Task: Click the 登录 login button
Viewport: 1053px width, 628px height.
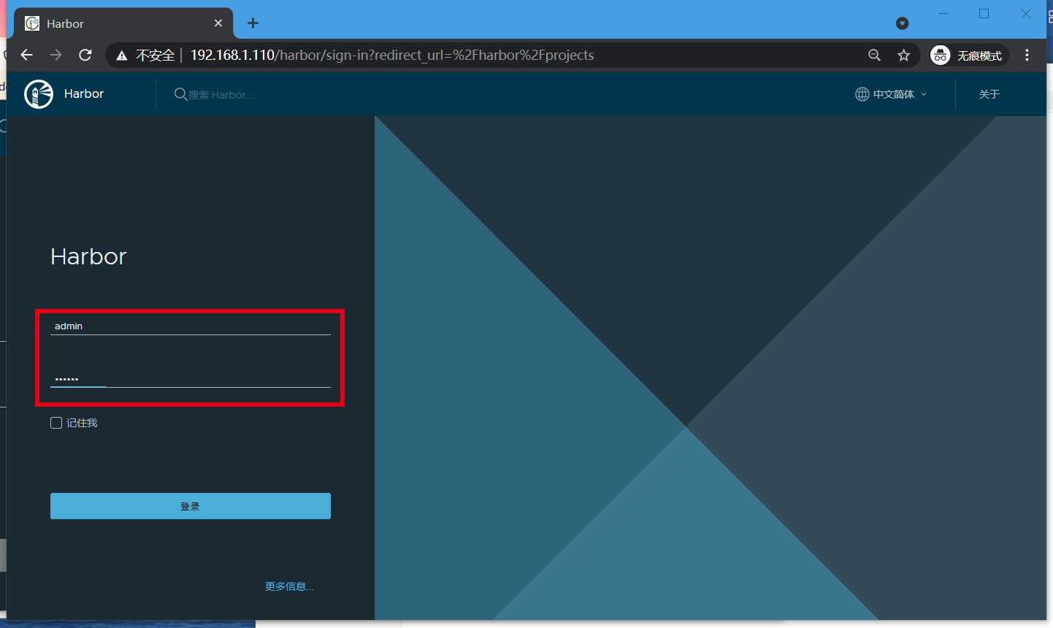Action: pyautogui.click(x=191, y=506)
